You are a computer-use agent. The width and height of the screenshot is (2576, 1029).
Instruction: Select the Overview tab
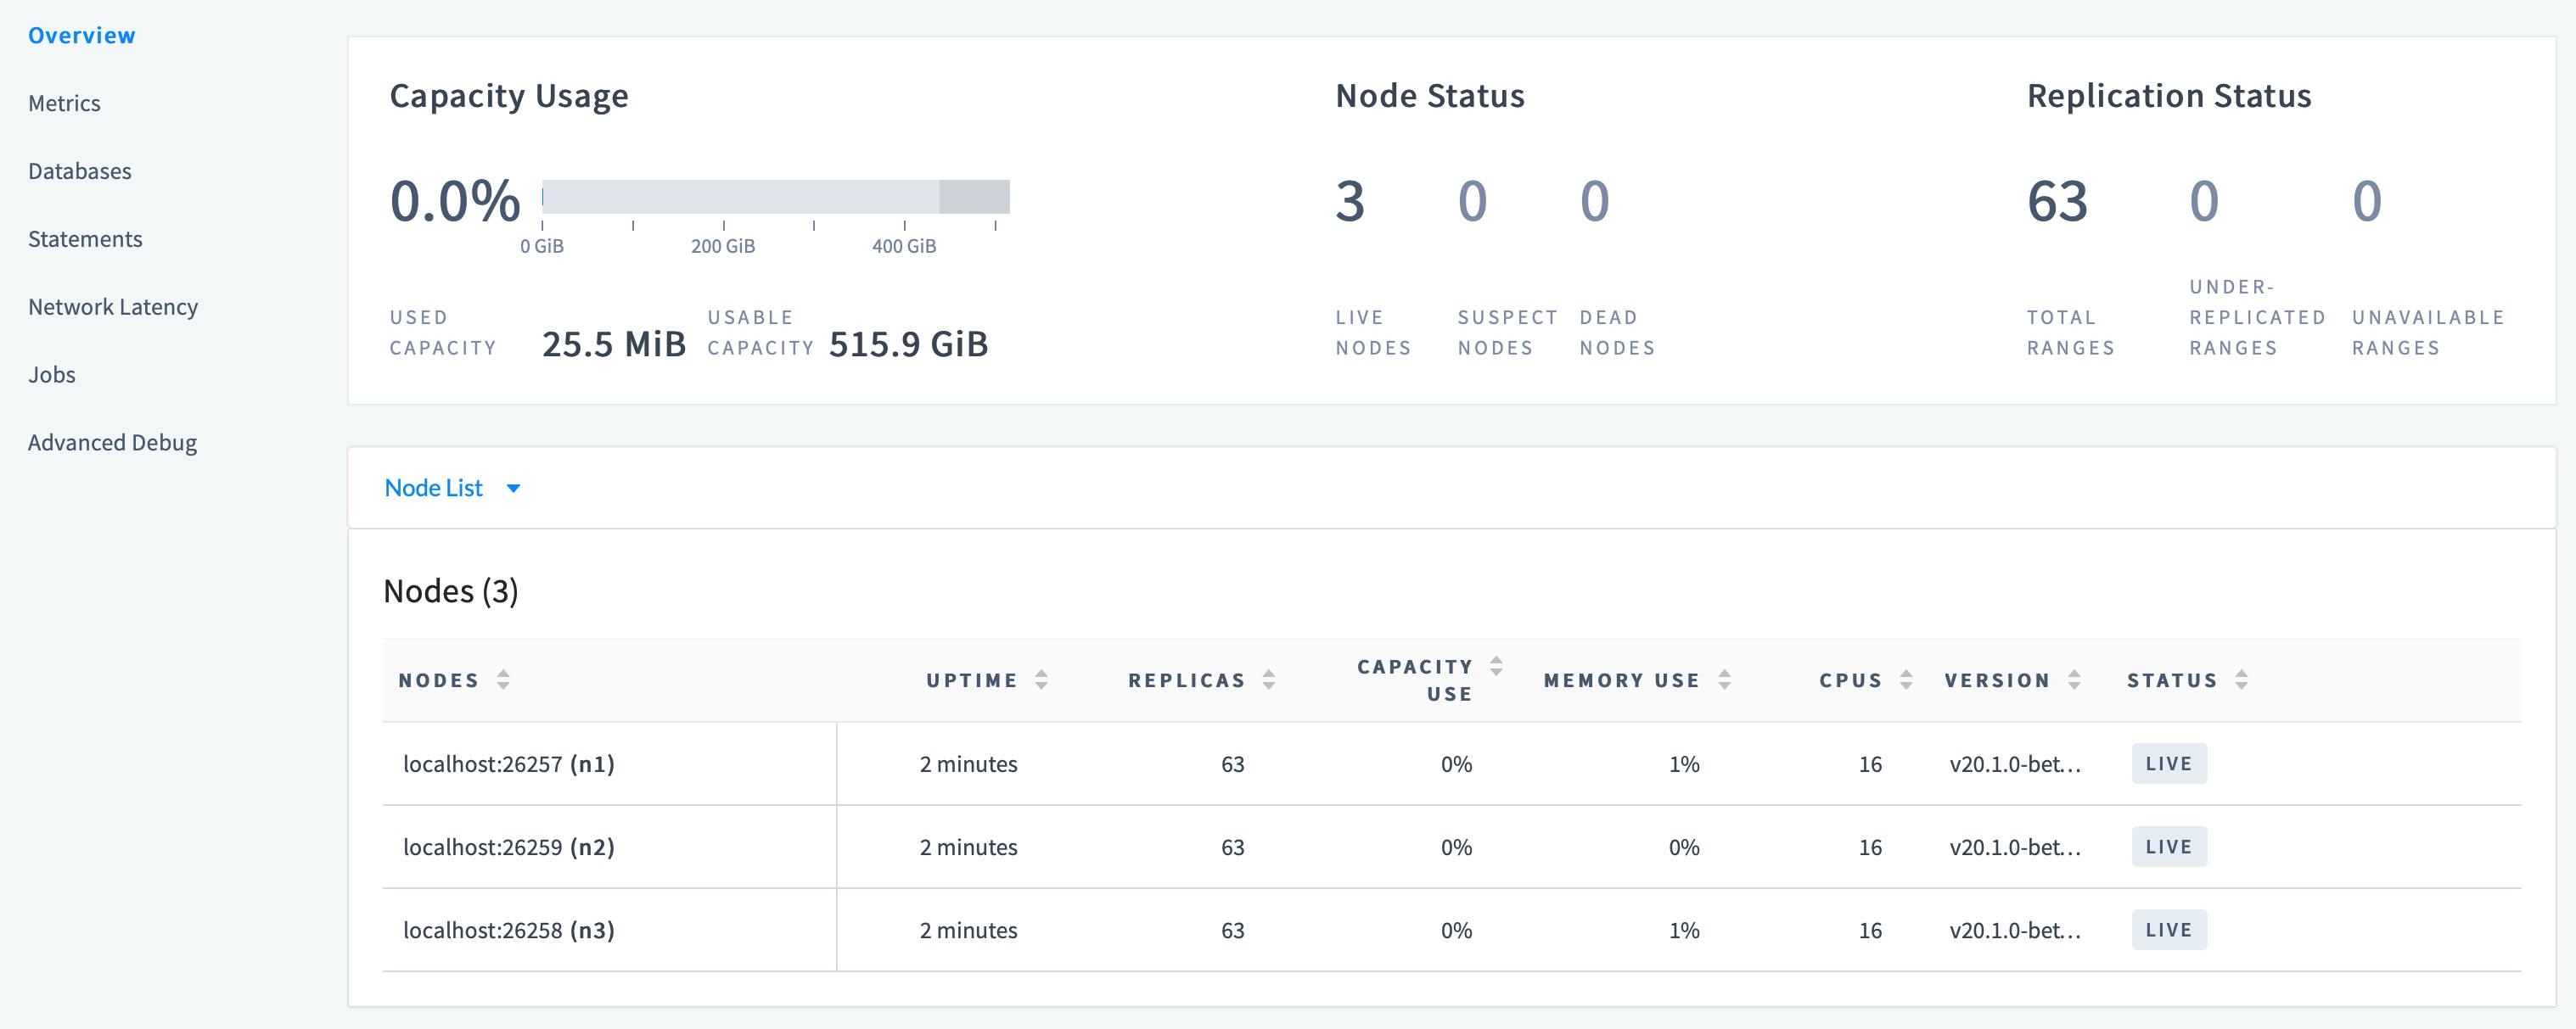81,34
